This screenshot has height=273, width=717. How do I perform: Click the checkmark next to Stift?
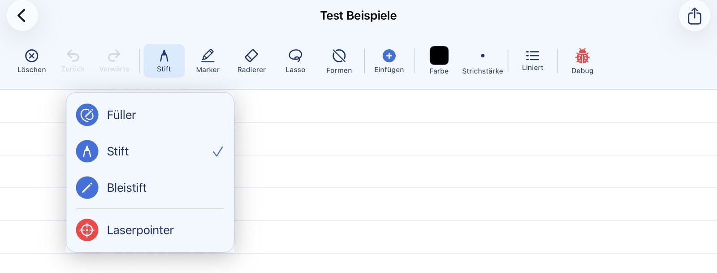(x=218, y=151)
